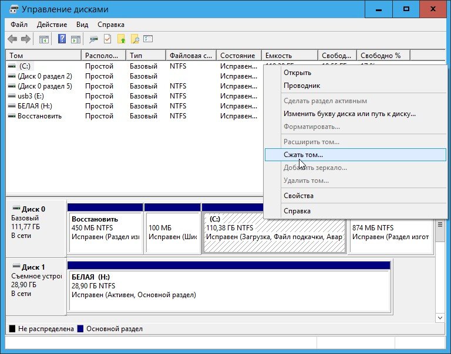This screenshot has height=354, width=451.
Task: Click the Disk Management title bar icon
Action: click(x=14, y=9)
